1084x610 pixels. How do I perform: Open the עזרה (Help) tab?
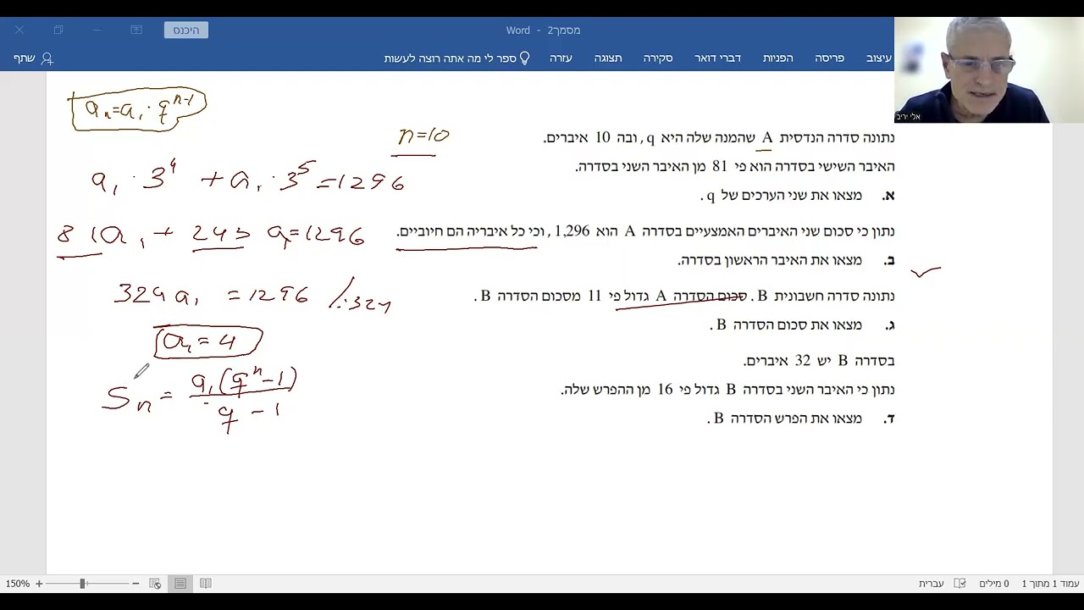[561, 58]
